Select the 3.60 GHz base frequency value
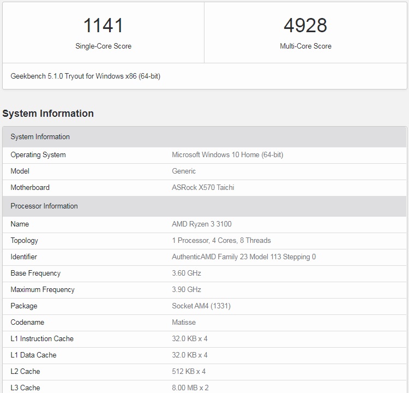Viewport: 409px width, 393px height. coord(187,273)
